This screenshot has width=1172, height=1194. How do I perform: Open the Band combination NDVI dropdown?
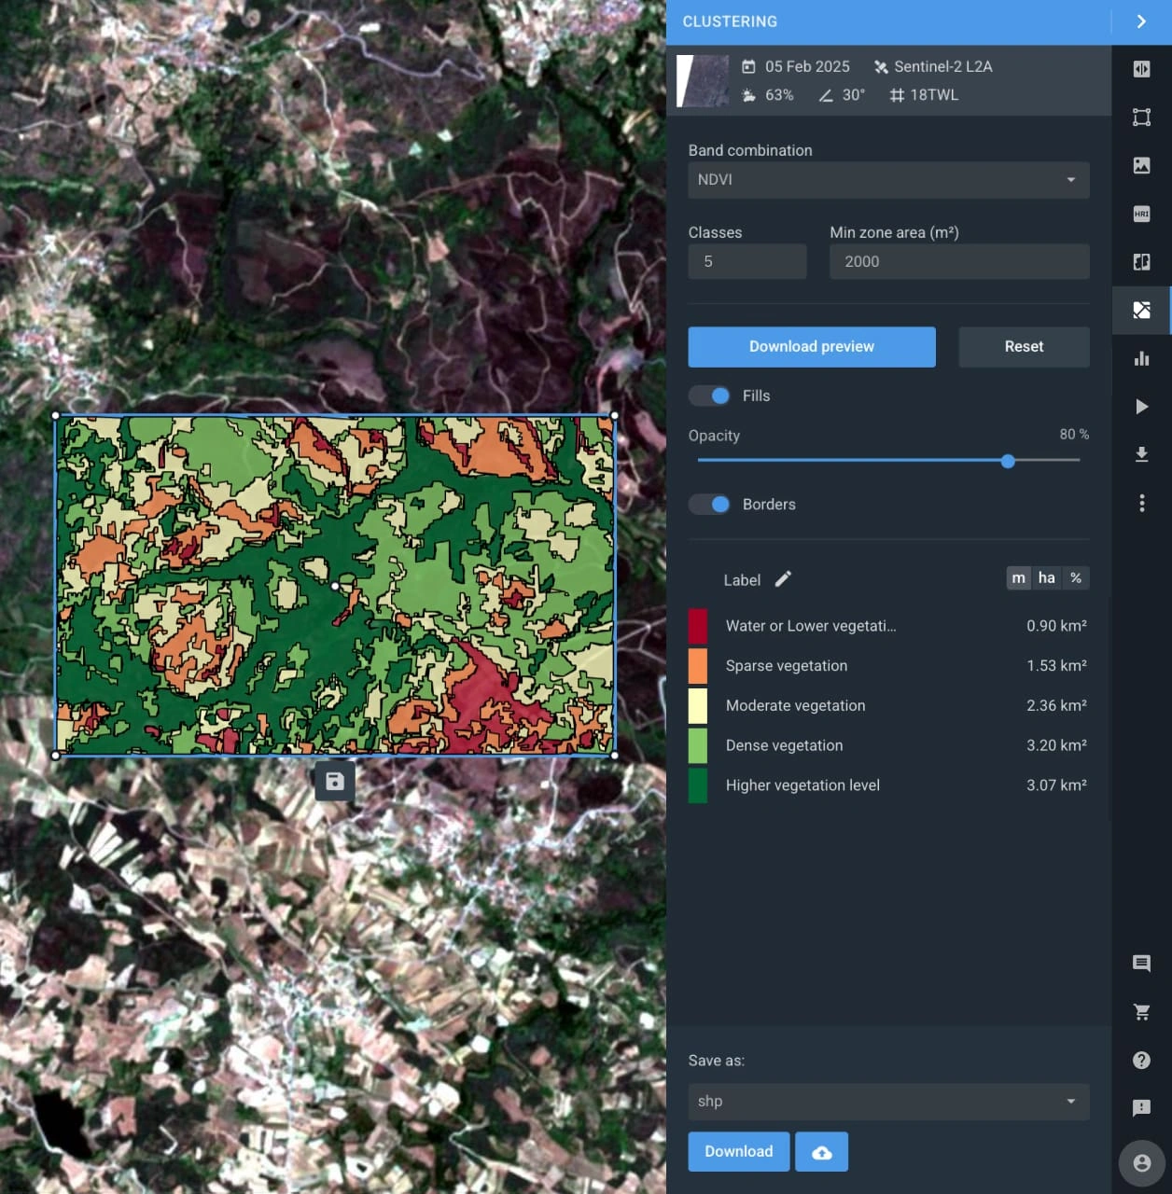point(888,180)
